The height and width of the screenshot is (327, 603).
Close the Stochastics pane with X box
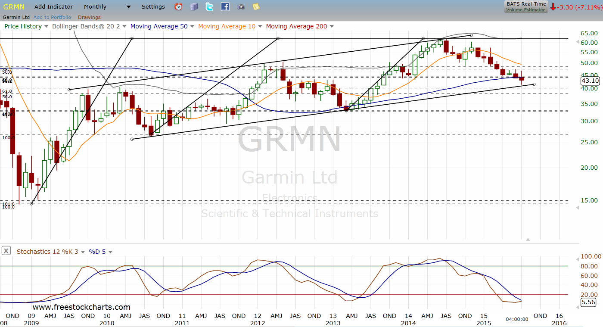tap(6, 250)
